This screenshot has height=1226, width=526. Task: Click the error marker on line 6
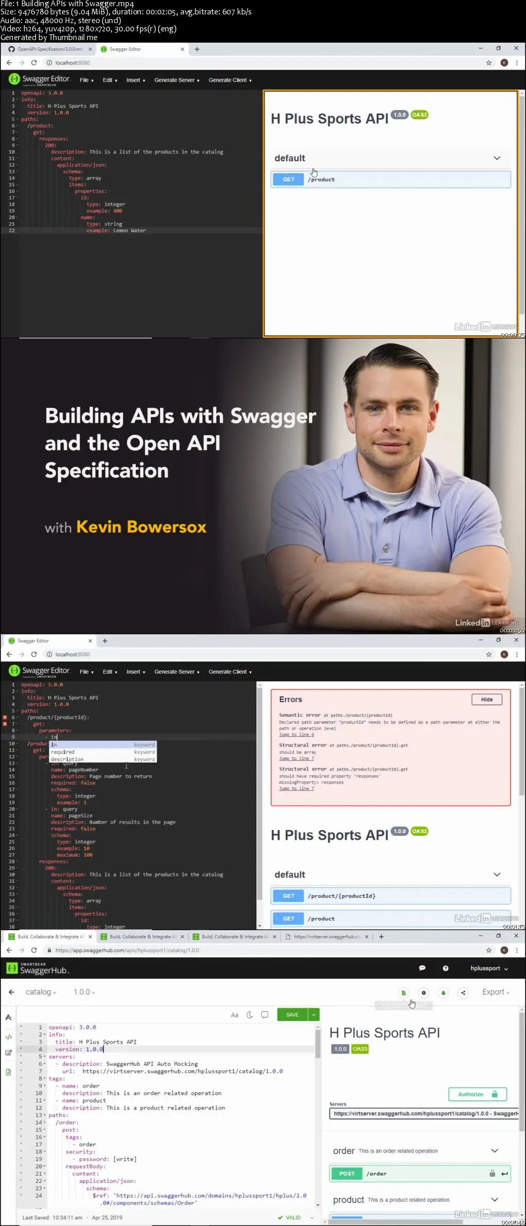coord(5,718)
